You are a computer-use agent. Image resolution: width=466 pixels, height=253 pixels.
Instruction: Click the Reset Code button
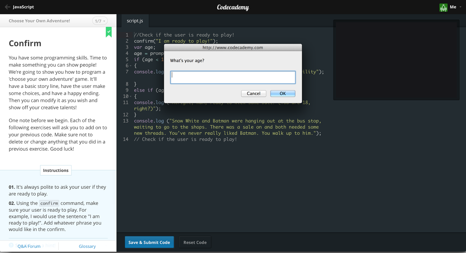click(x=195, y=242)
